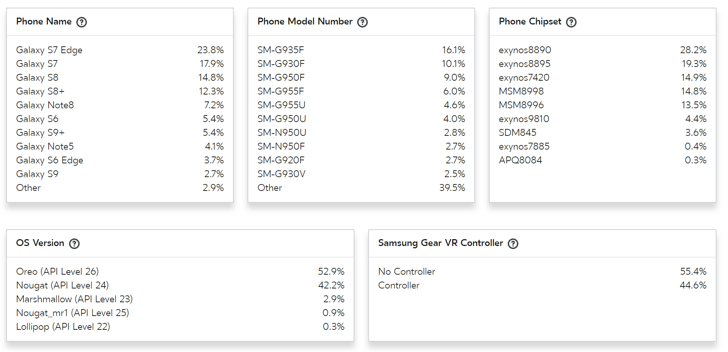The image size is (728, 352).
Task: Click the OS Version panel heading
Action: (x=40, y=243)
